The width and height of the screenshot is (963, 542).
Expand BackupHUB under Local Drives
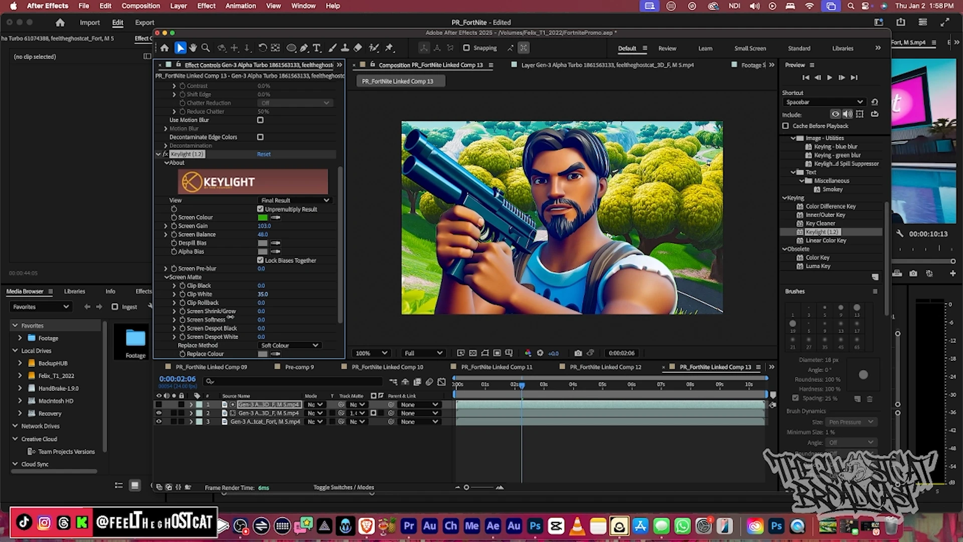point(20,363)
